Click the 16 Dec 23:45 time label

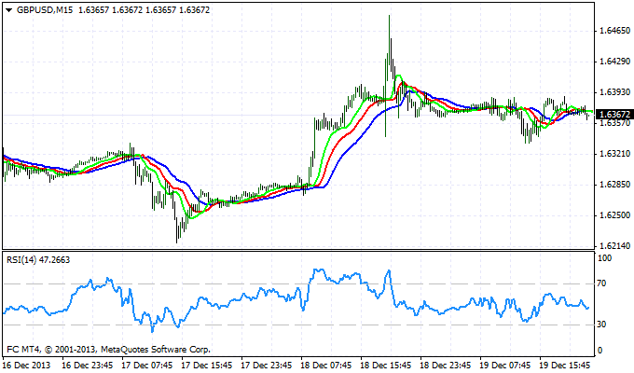pyautogui.click(x=88, y=366)
